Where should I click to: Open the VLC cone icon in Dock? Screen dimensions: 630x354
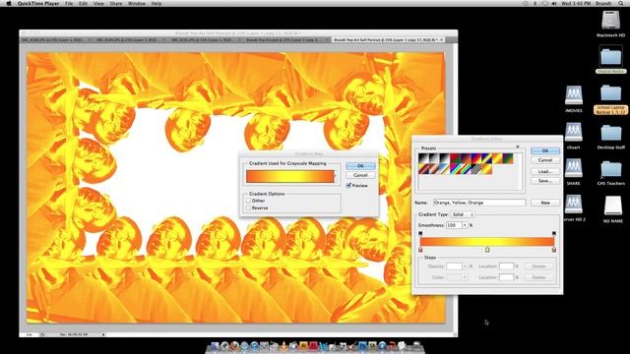tap(283, 345)
